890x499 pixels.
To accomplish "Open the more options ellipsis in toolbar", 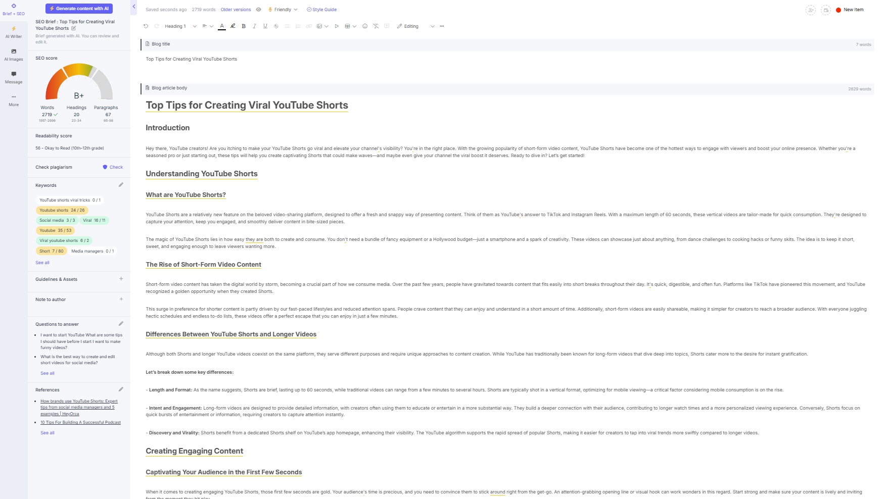I will (x=442, y=26).
